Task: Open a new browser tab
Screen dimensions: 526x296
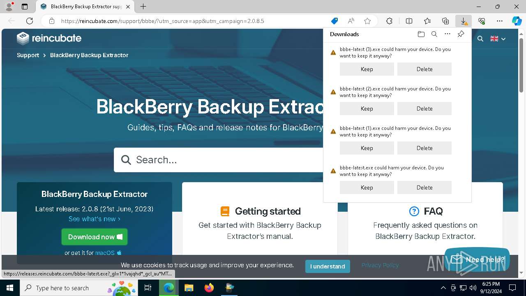Action: tap(143, 7)
